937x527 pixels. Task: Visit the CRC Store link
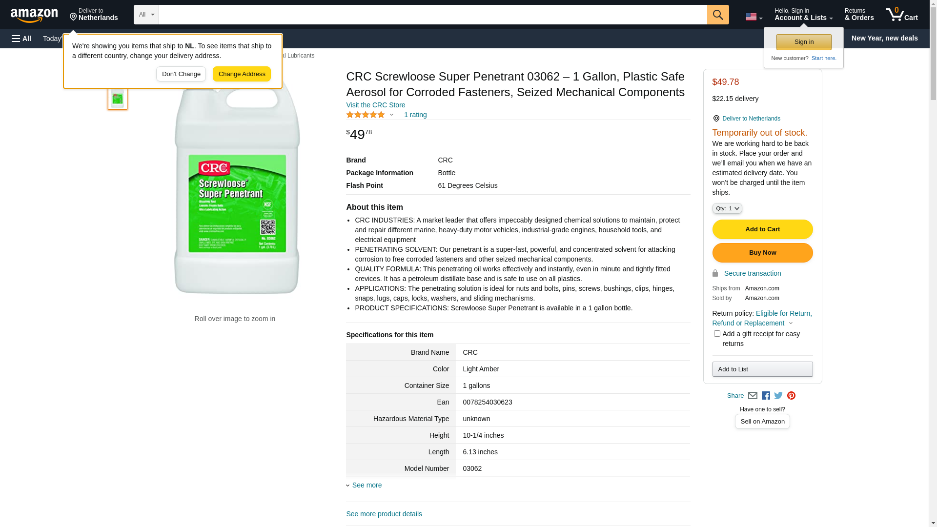pyautogui.click(x=375, y=105)
